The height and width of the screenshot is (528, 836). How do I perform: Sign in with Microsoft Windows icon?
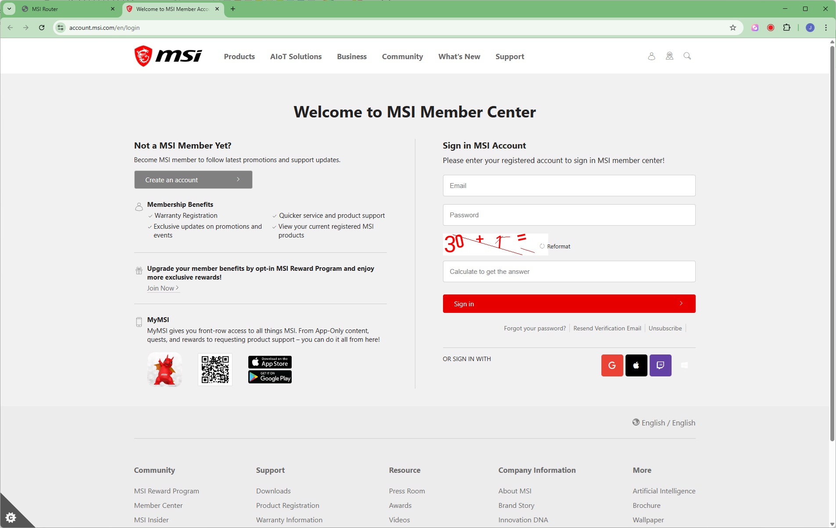(684, 365)
